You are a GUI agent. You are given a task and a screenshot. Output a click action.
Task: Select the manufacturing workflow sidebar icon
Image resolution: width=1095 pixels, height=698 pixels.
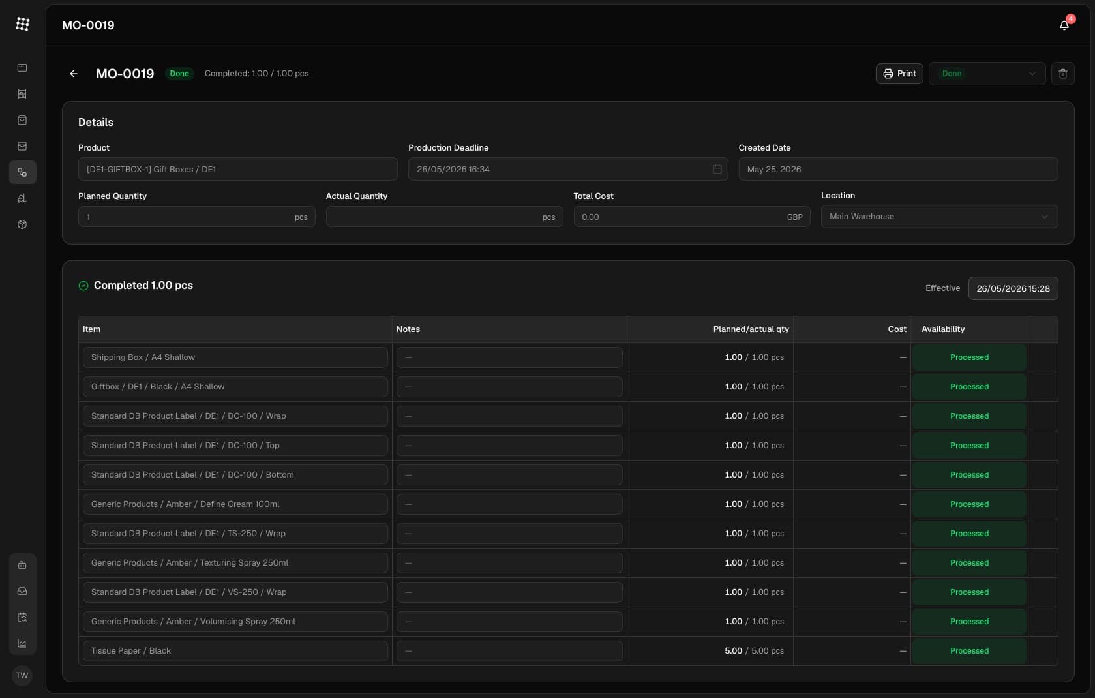click(x=22, y=172)
